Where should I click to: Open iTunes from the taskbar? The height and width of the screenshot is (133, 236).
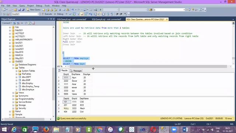coord(110,130)
